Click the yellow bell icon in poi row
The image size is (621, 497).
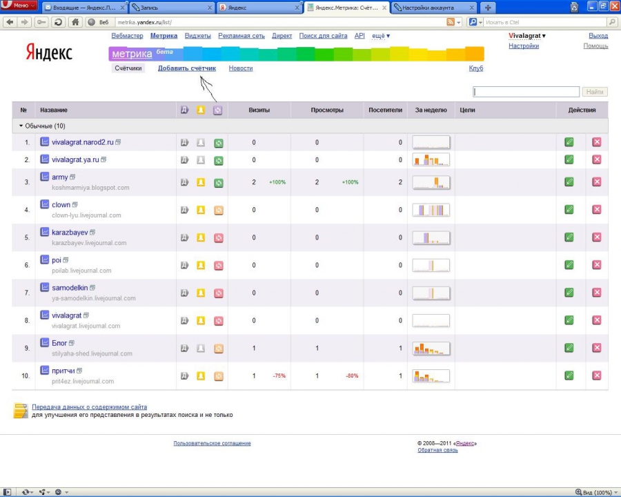pyautogui.click(x=201, y=265)
